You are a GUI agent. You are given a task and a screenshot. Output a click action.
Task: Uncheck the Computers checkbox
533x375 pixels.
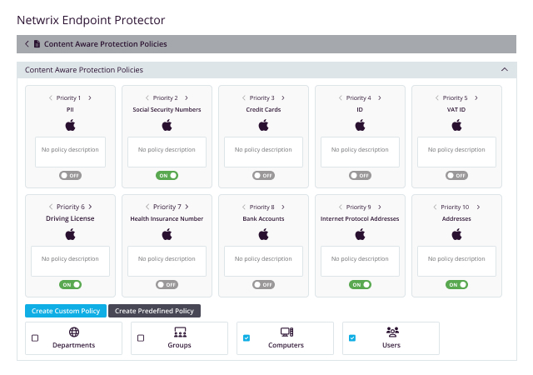pyautogui.click(x=247, y=338)
